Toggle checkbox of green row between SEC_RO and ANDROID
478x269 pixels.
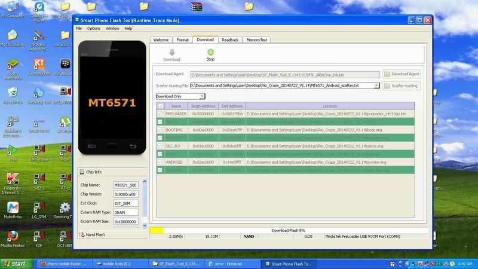[160, 154]
